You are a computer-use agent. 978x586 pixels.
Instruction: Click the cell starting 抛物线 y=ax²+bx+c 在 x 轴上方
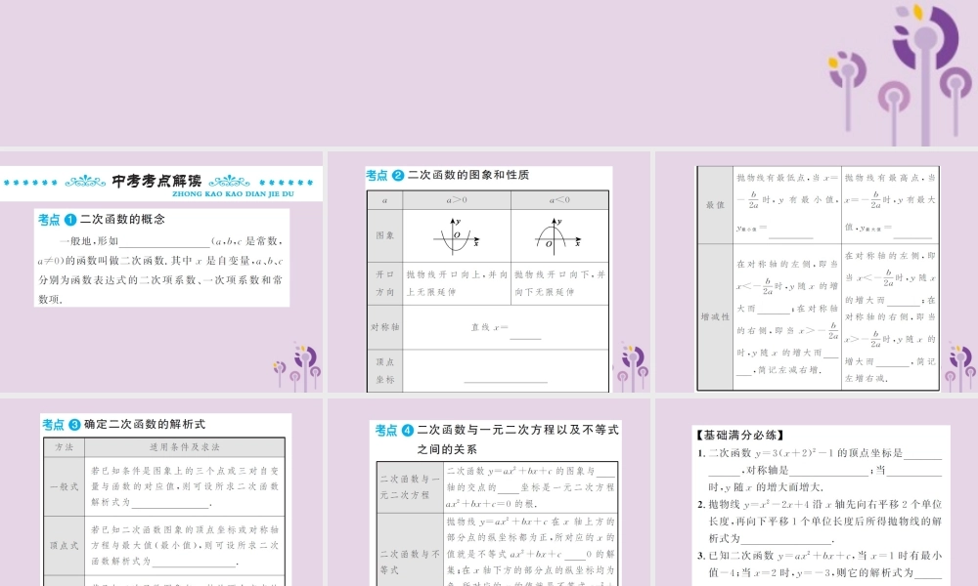tap(530, 550)
